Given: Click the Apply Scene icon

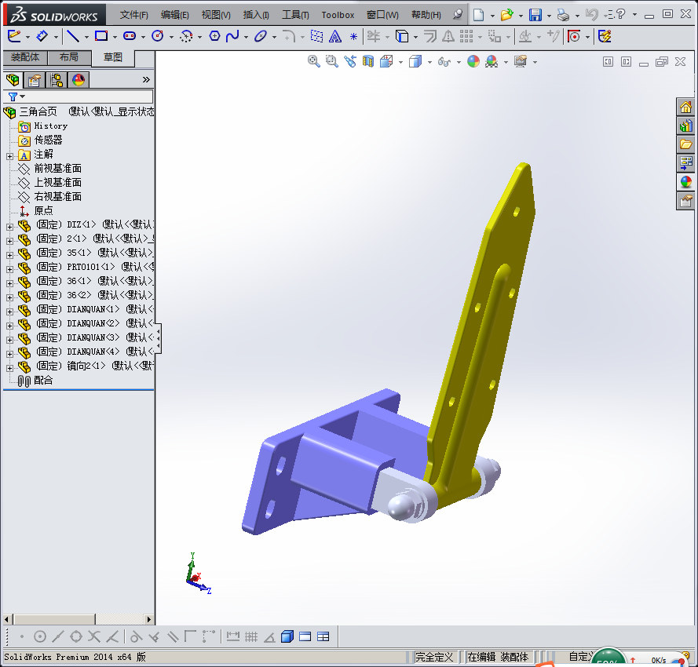Looking at the screenshot, I should point(492,61).
